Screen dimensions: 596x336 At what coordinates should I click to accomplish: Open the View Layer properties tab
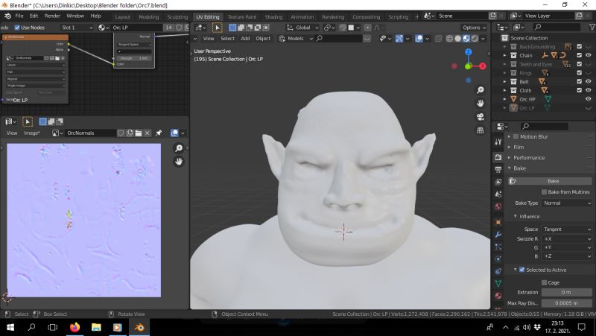(x=498, y=182)
